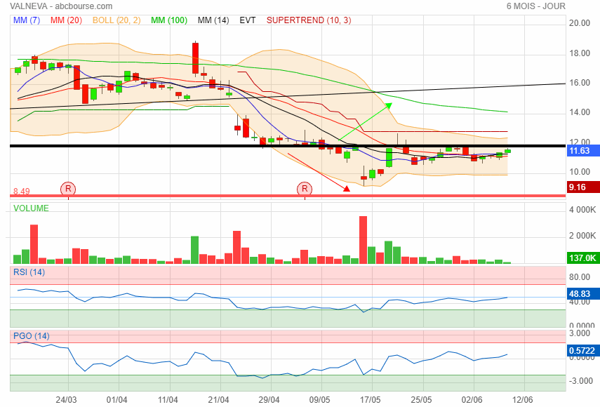Click the MM (14) legend label

(x=213, y=20)
